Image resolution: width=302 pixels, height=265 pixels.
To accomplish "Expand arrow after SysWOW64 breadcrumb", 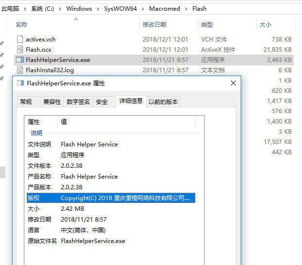I will [143, 9].
